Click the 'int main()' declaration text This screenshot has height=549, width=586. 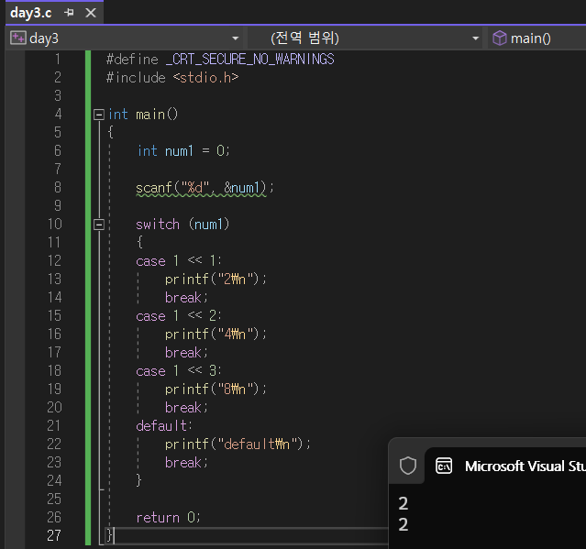point(143,115)
